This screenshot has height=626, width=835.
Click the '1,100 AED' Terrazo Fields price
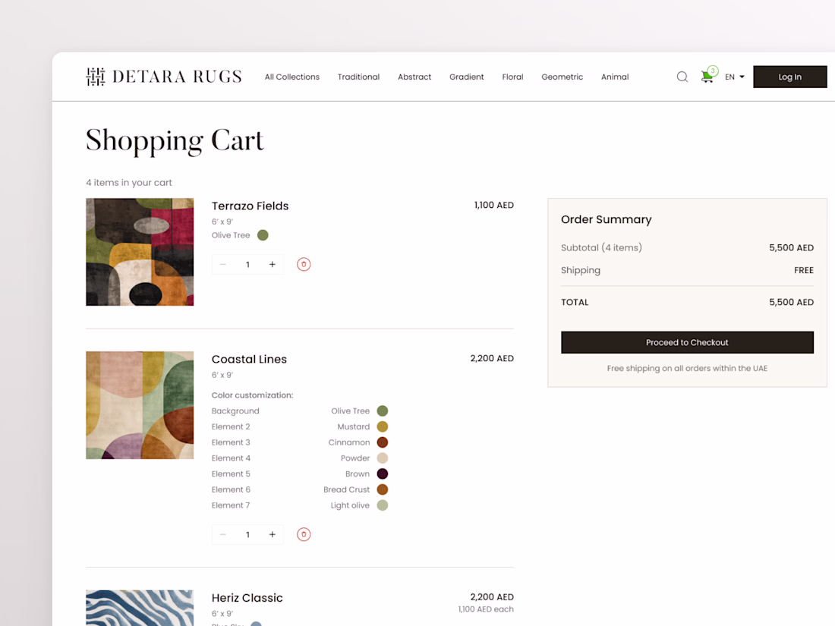(493, 205)
